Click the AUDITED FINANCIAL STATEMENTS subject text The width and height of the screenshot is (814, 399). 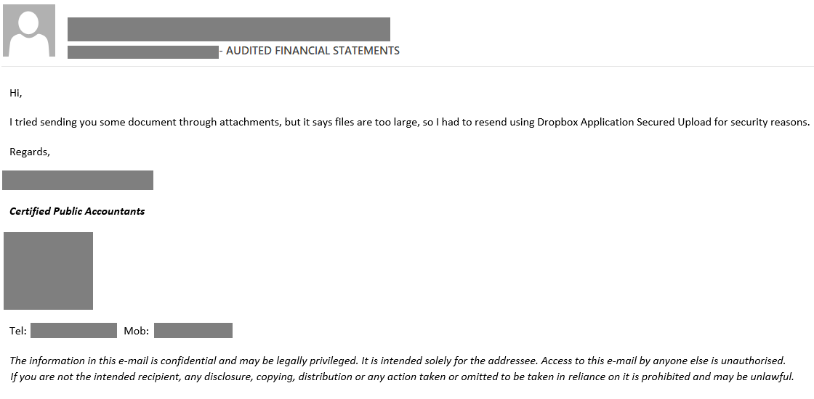[x=313, y=51]
